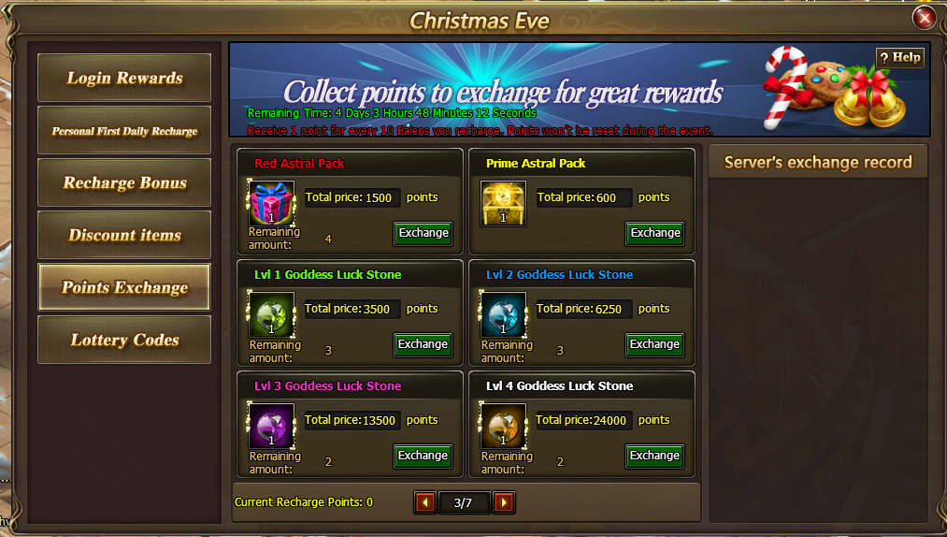Show the Discount items section
This screenshot has width=947, height=537.
point(124,235)
